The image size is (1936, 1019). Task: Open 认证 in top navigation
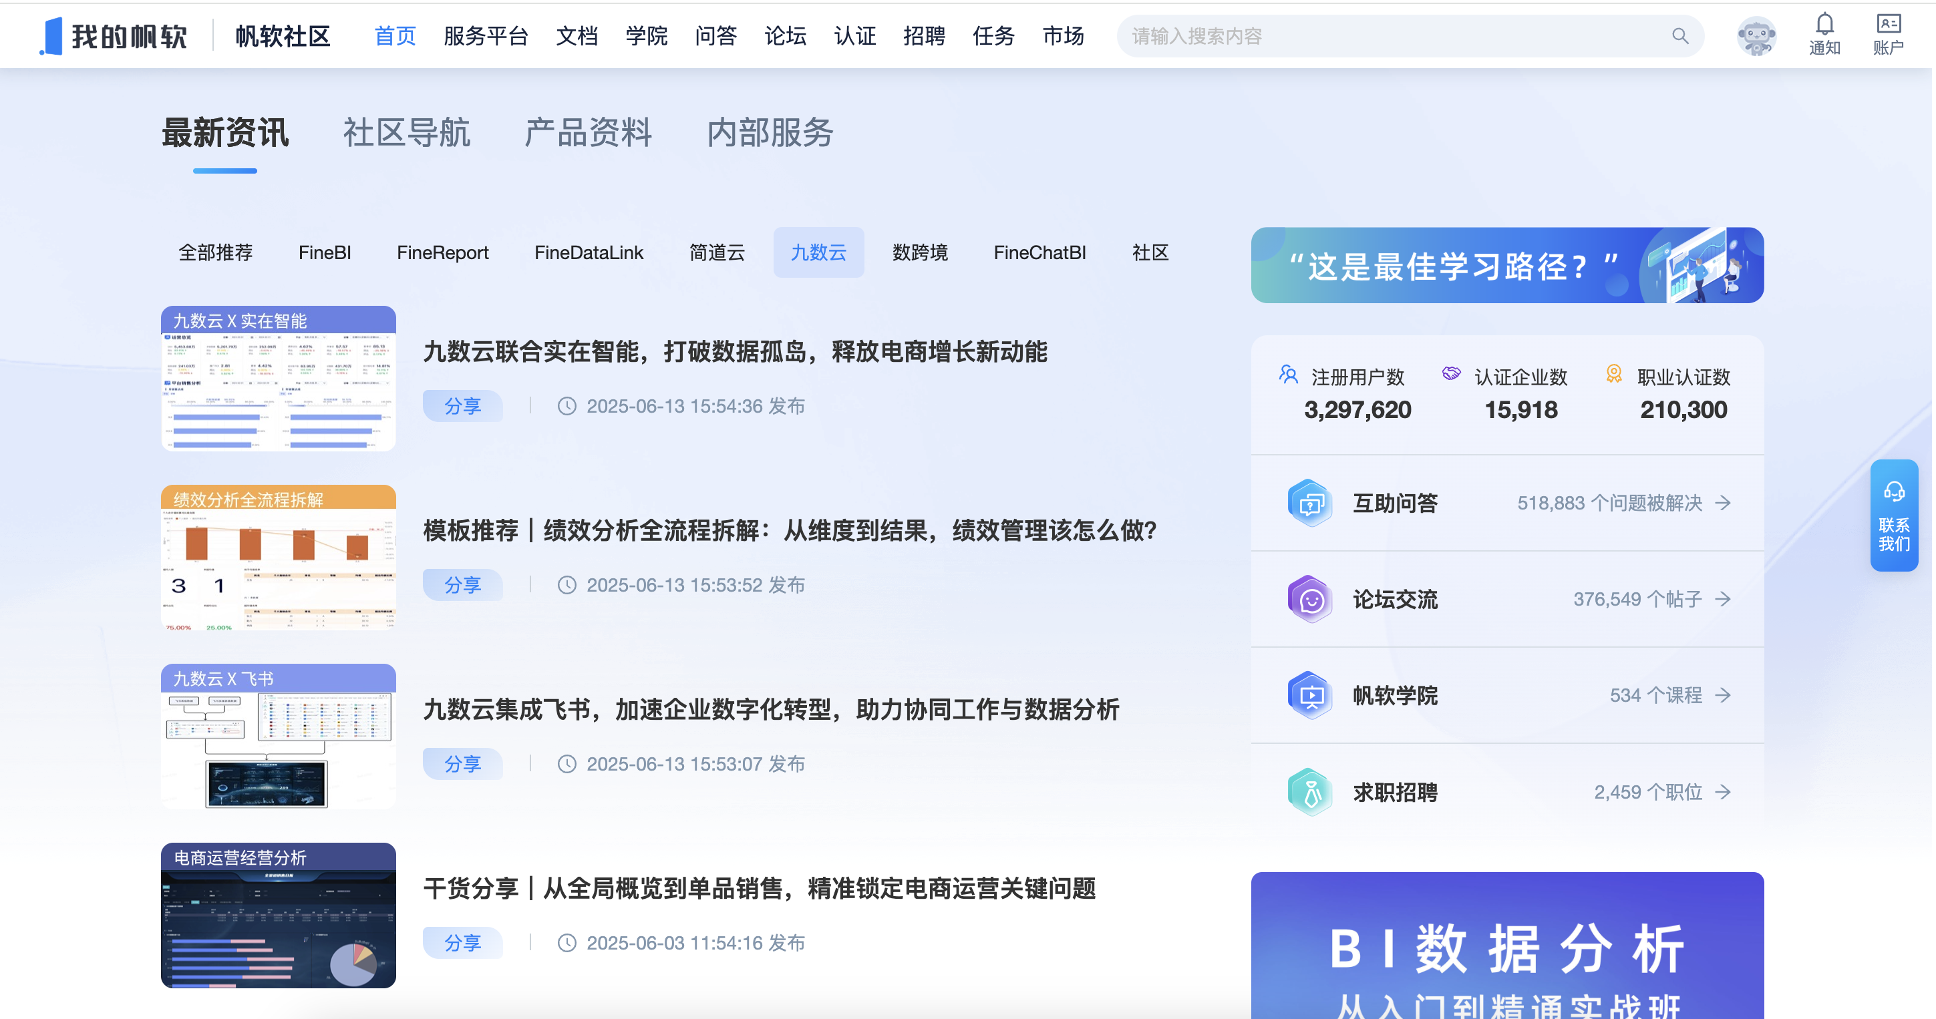[854, 36]
